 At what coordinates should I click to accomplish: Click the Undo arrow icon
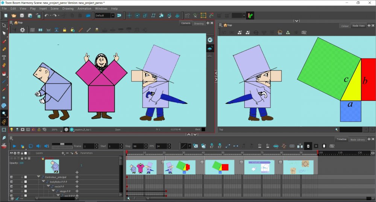pyautogui.click(x=47, y=16)
